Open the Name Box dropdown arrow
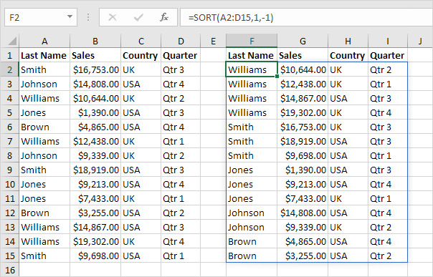 pyautogui.click(x=70, y=16)
